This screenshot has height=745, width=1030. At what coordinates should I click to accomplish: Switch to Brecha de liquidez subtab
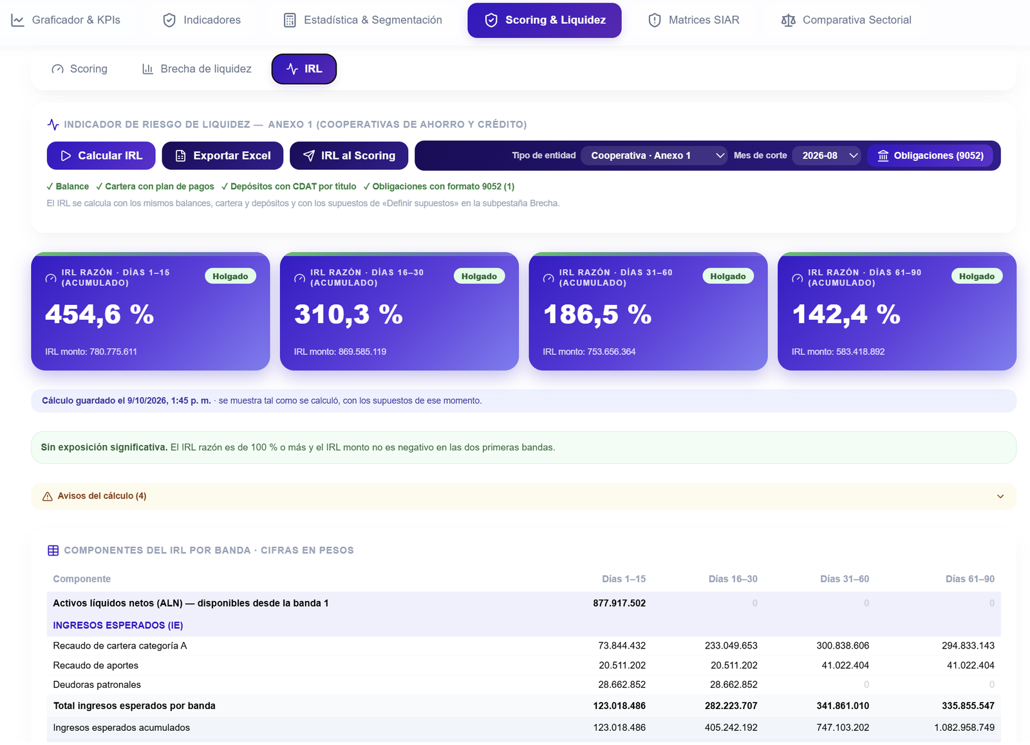[x=197, y=69]
